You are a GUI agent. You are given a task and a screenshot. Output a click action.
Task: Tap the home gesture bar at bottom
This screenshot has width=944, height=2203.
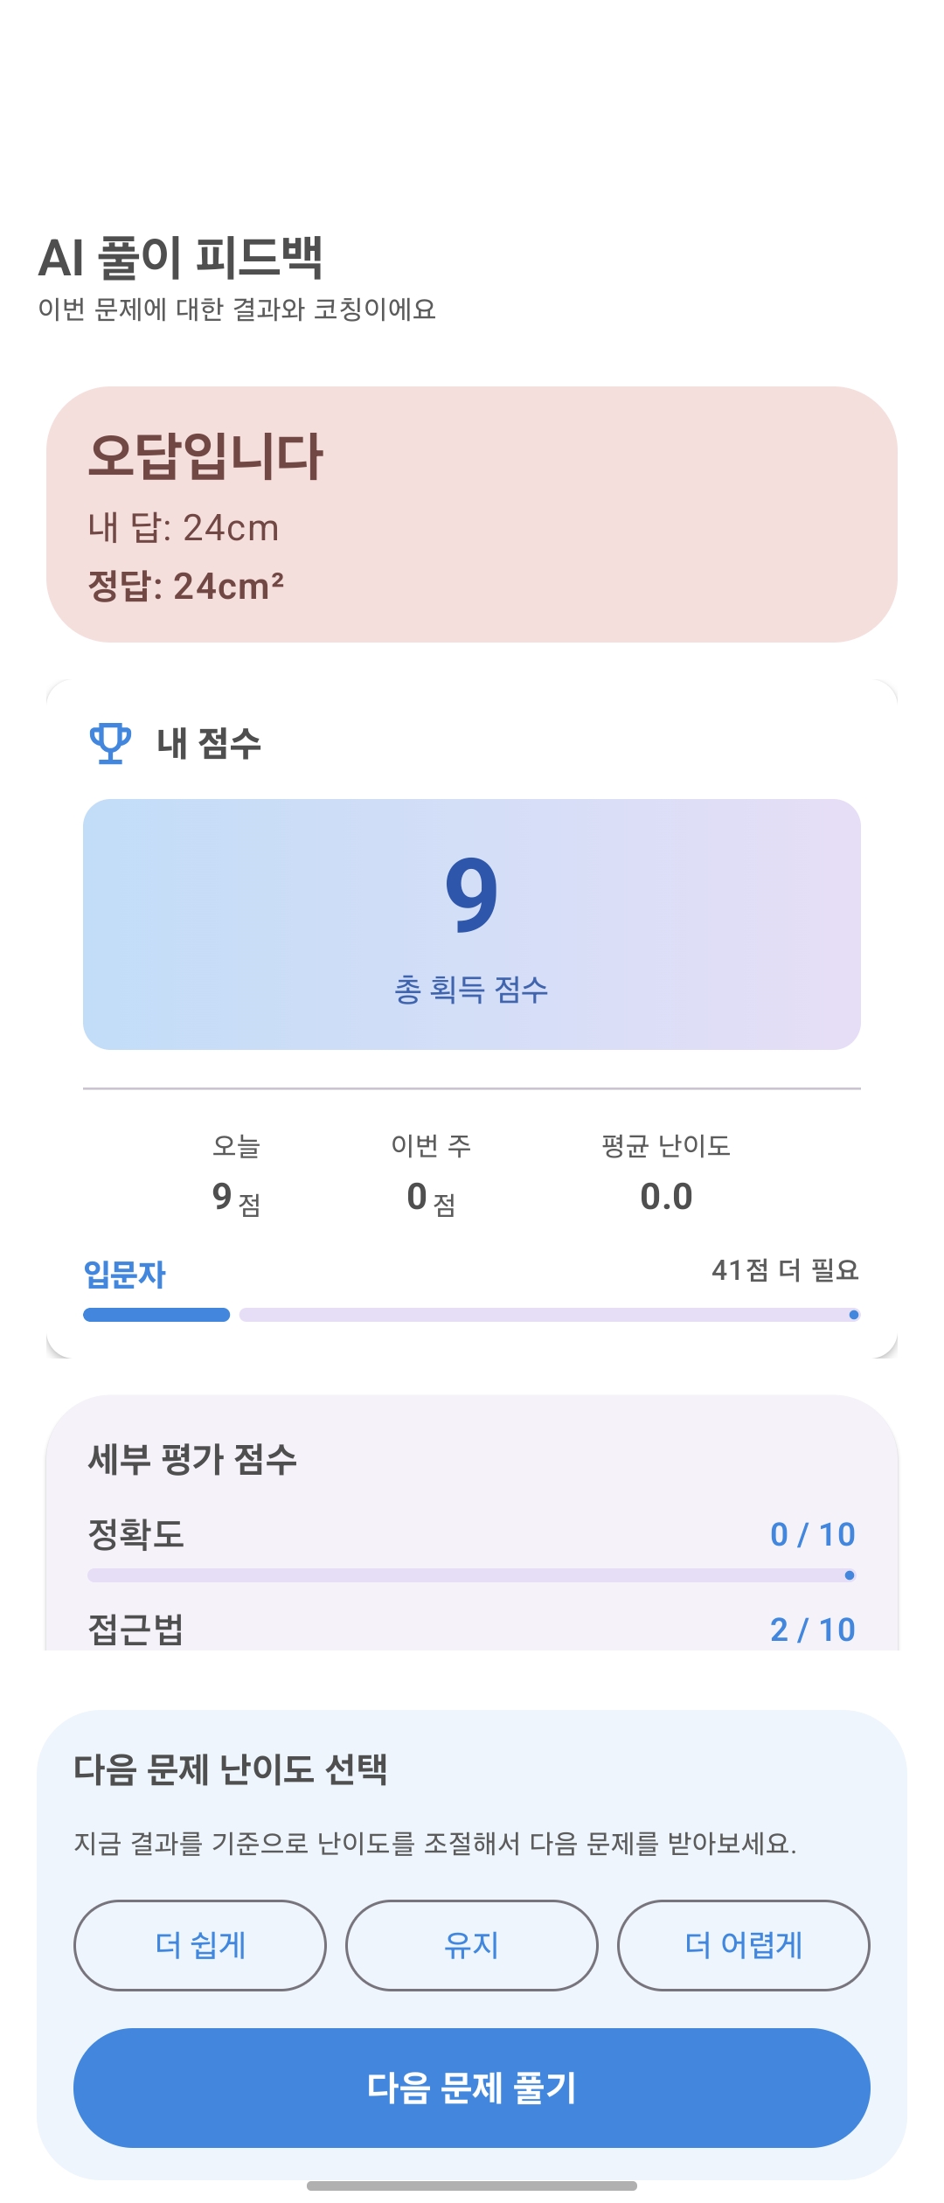pos(472,2186)
